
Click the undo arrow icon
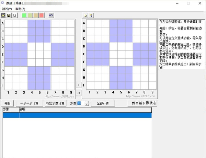coord(51,15)
